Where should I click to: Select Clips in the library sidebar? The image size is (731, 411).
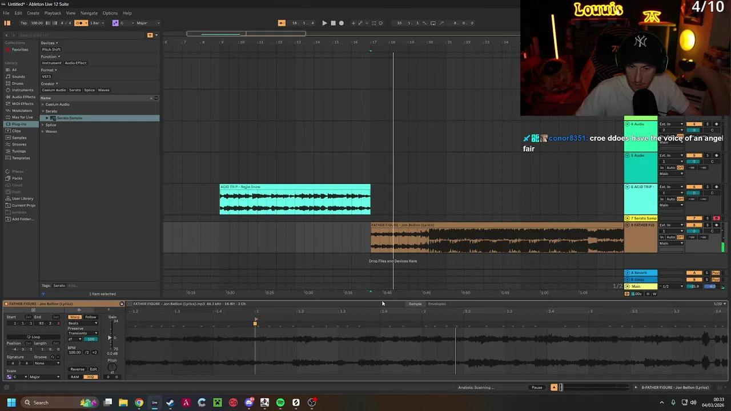[x=16, y=131]
